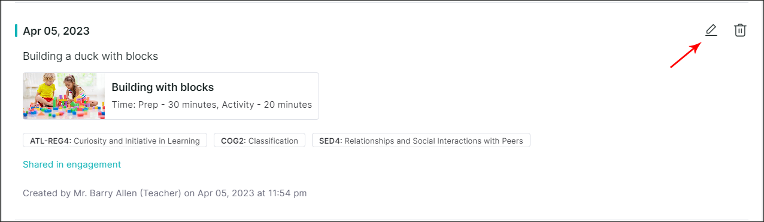The height and width of the screenshot is (222, 764).
Task: Open the "Building with blocks" activity title
Action: (163, 87)
